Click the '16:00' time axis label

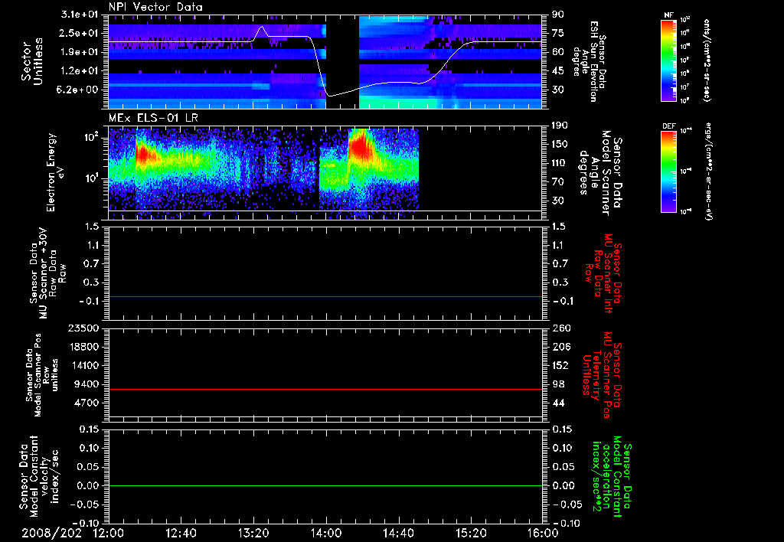(543, 533)
